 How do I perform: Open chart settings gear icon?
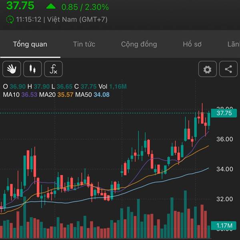207,69
